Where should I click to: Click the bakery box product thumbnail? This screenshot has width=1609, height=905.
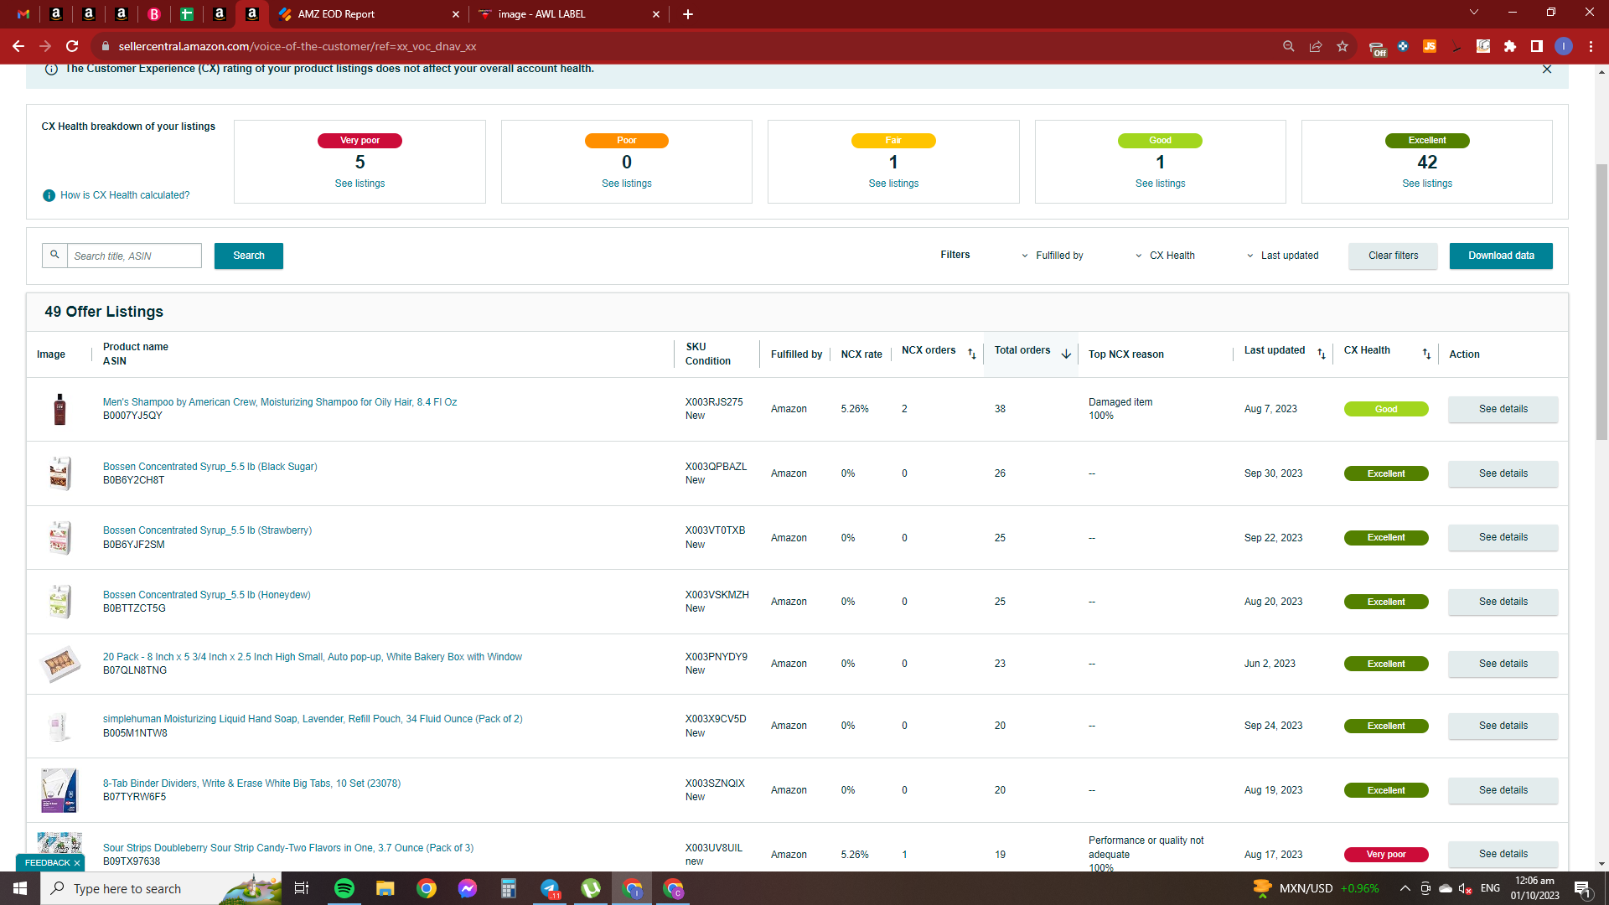(x=59, y=664)
